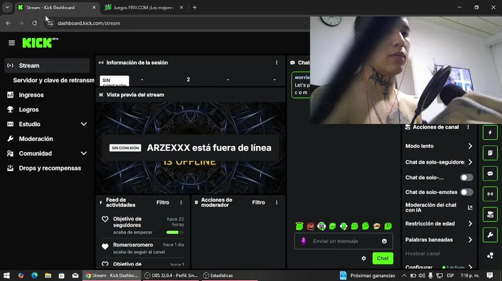Open Servidor y clave de retransmisión

[54, 80]
